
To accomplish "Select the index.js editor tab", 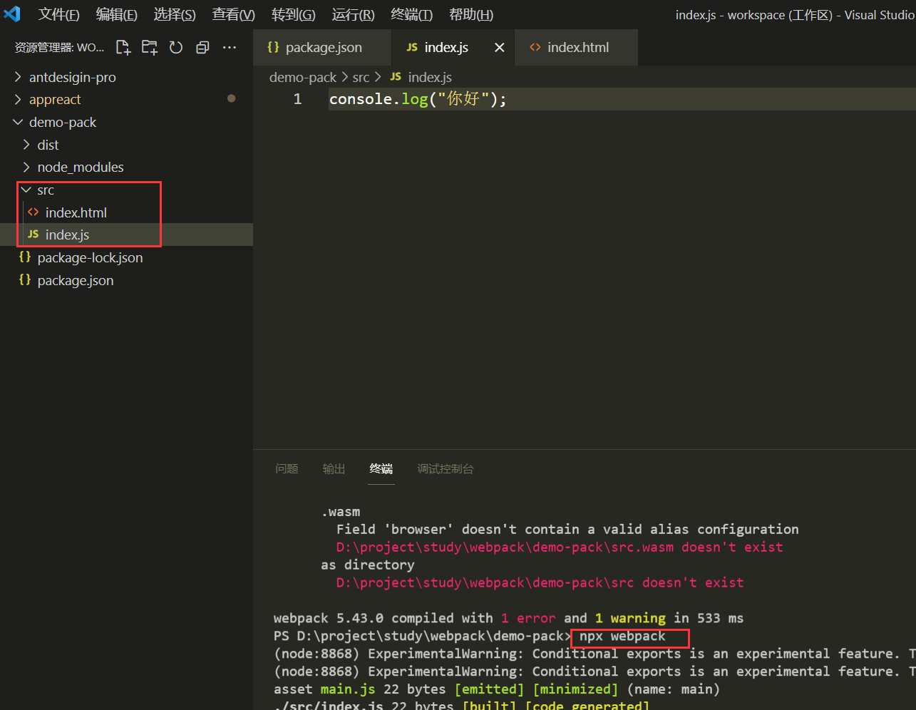I will tap(453, 48).
